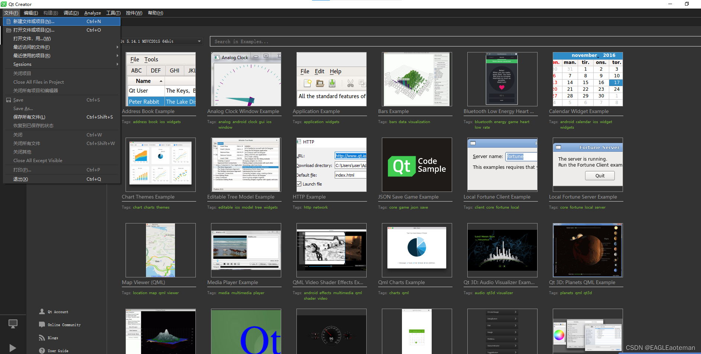Viewport: 701px width, 354px height.
Task: Open Analog Clock Window Example thumbnail
Action: click(246, 79)
